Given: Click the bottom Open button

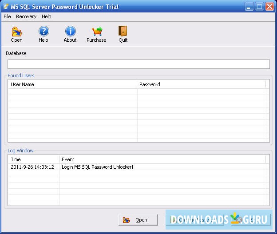Looking at the screenshot, I should pos(138,220).
